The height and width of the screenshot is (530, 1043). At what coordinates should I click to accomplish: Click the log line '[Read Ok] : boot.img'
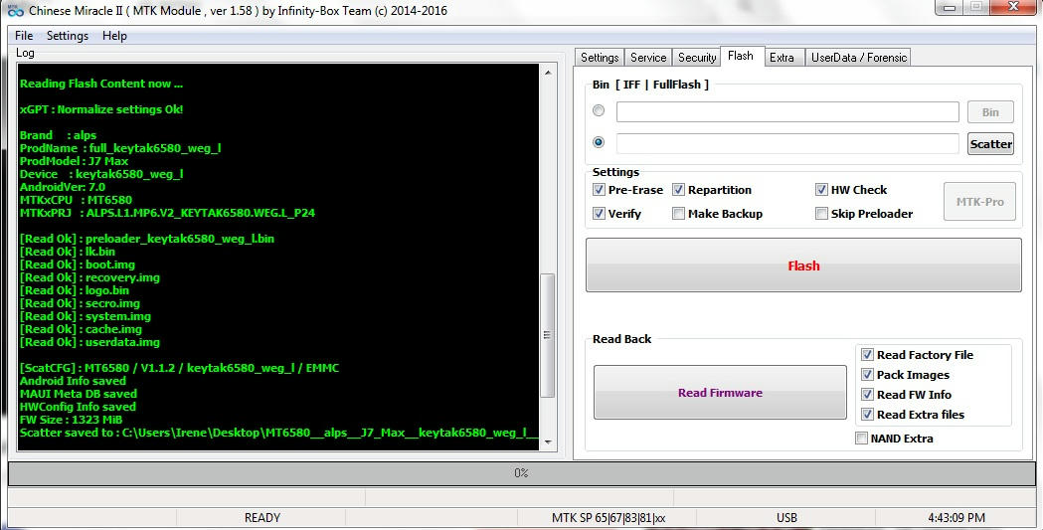point(78,265)
